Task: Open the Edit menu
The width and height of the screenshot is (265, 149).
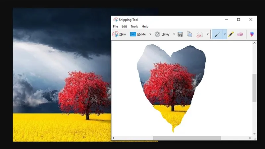Action: pos(124,26)
